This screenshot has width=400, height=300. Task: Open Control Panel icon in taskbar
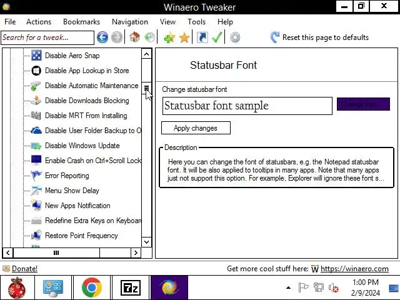click(x=53, y=287)
